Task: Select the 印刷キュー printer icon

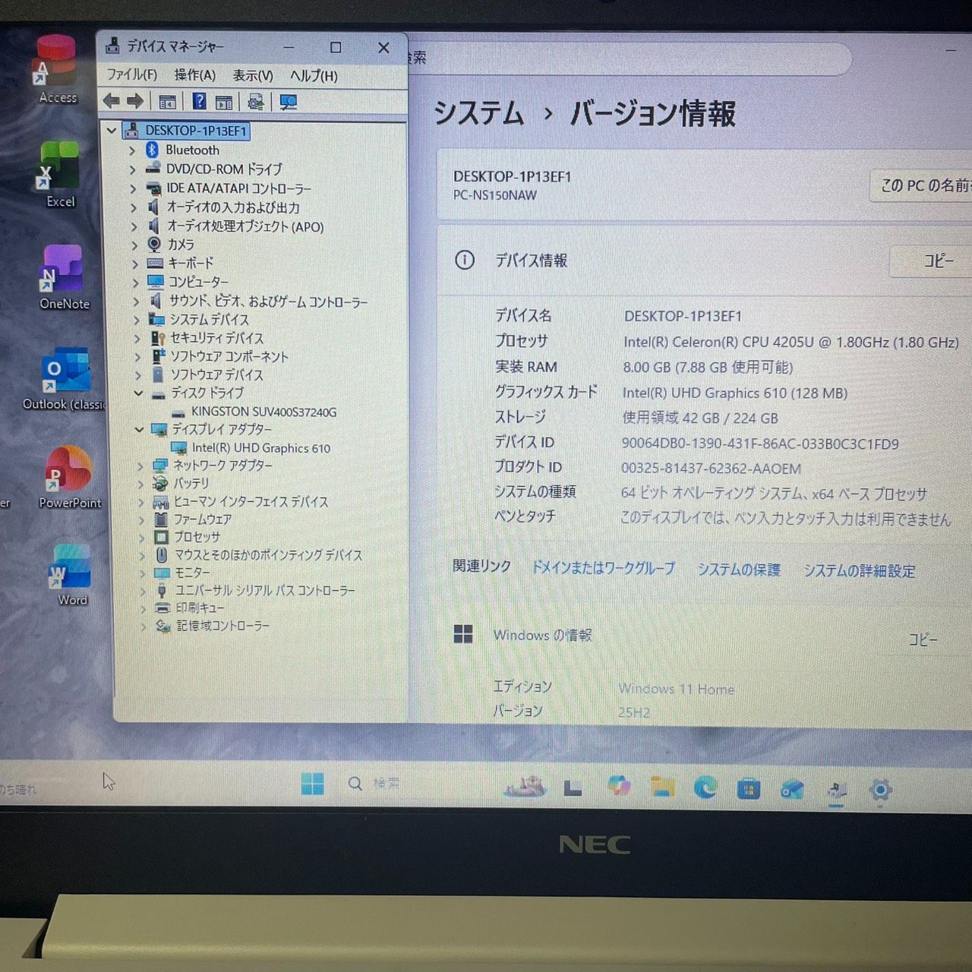Action: (163, 608)
